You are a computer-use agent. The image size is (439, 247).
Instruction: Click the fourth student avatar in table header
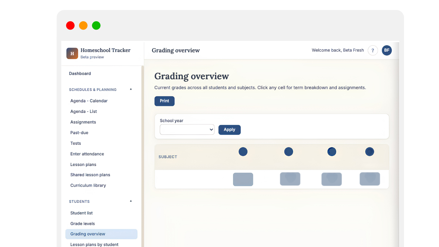(x=370, y=152)
